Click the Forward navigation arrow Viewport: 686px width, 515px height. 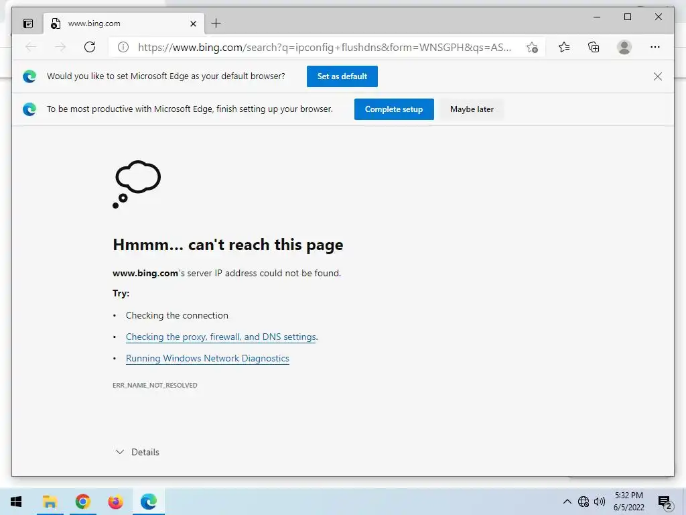60,47
